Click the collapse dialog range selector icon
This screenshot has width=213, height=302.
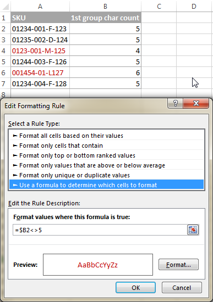click(193, 230)
